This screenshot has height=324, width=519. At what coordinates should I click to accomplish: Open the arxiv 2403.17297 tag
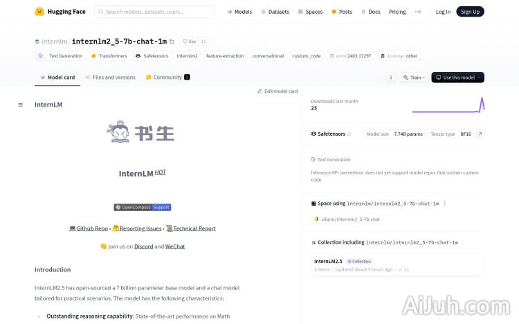[x=350, y=56]
